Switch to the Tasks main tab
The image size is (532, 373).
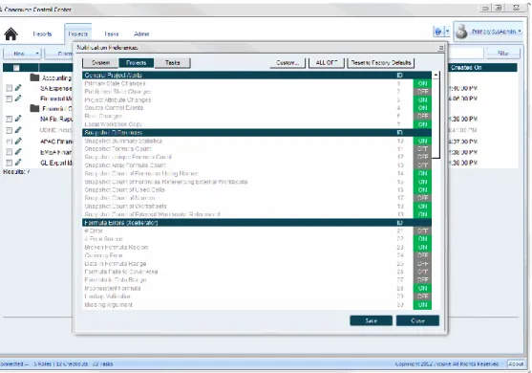pos(112,34)
